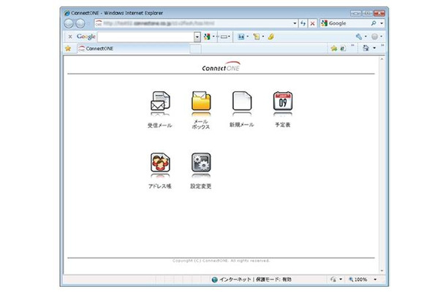
Task: Click the アドレス帳 text label
Action: click(x=159, y=186)
